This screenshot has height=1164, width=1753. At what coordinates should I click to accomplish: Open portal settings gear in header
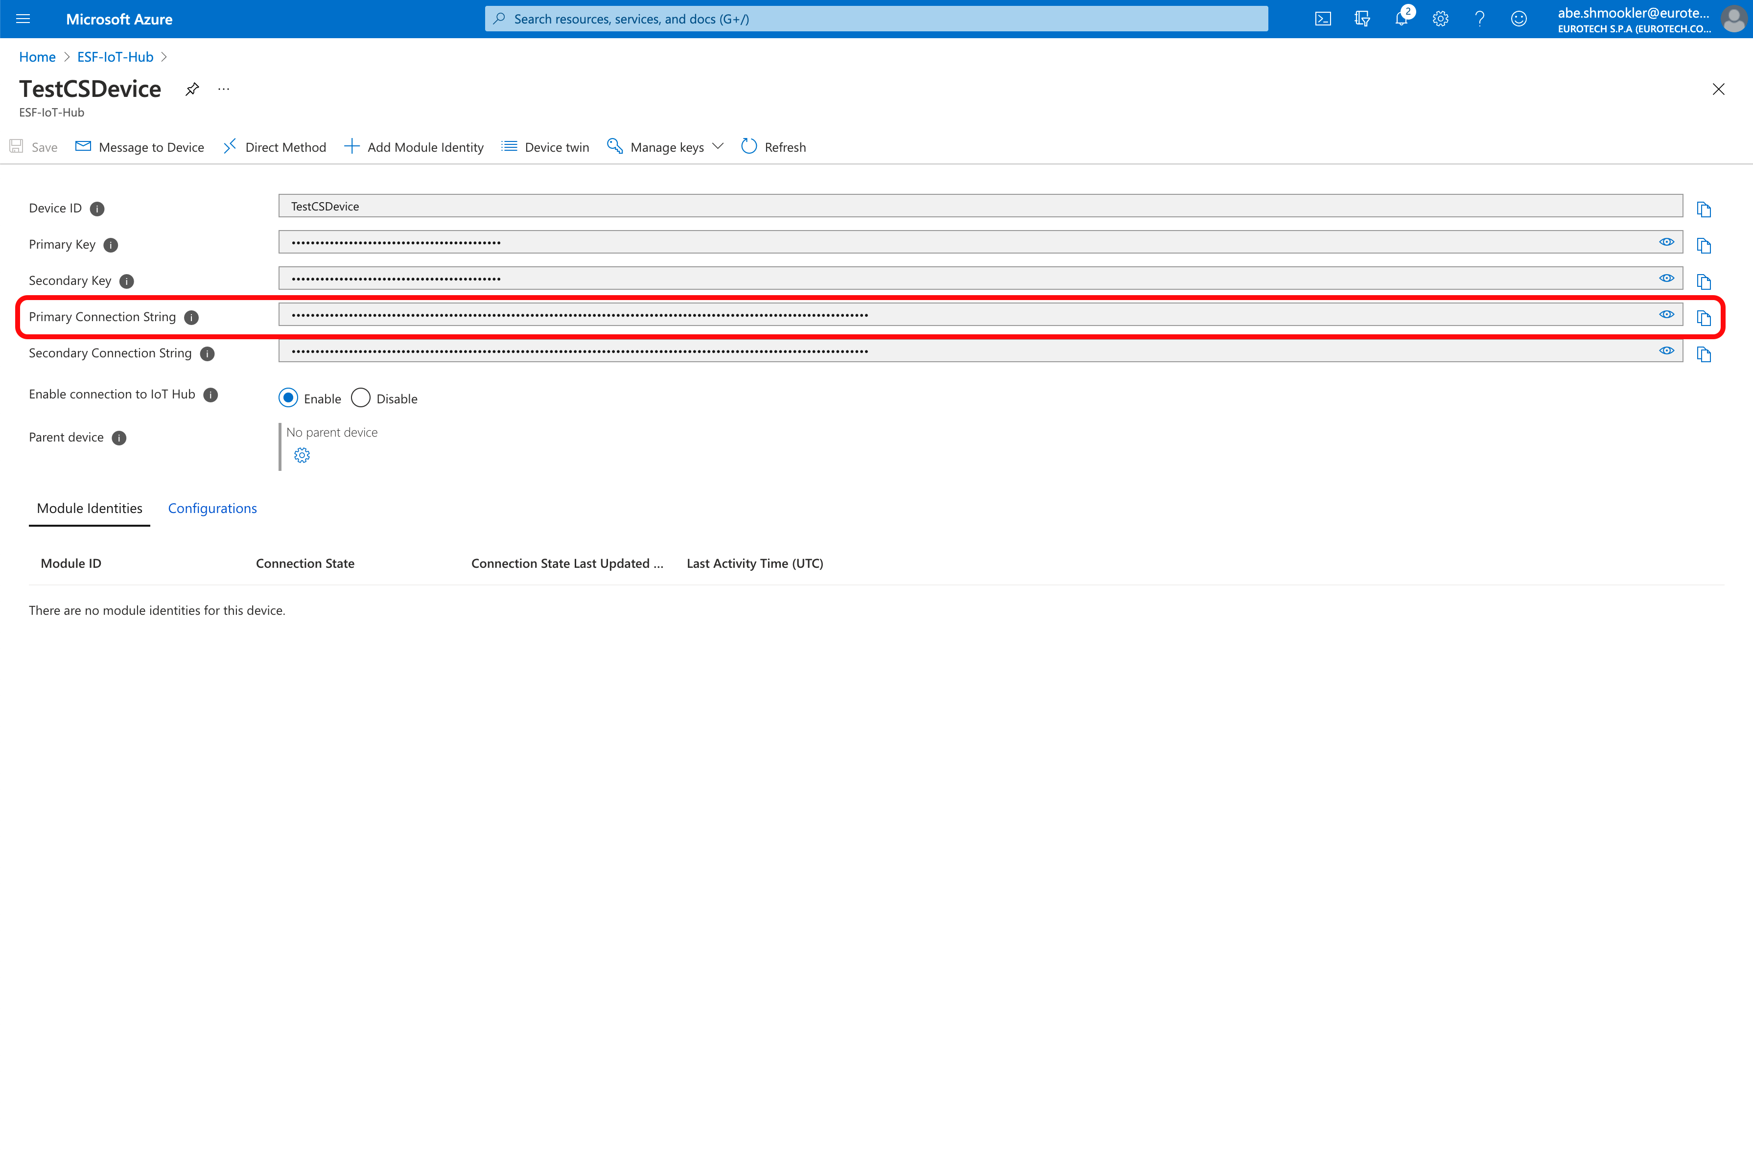point(1440,19)
